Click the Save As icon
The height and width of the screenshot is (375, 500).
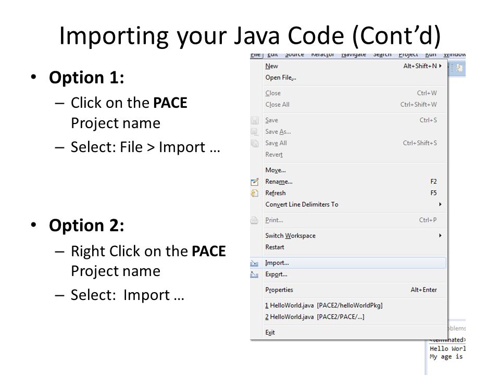click(x=255, y=132)
